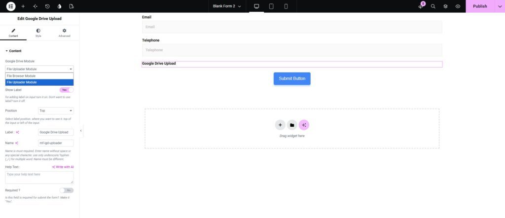The height and width of the screenshot is (218, 505).
Task: Click the Edit Google Drive Upload heading
Action: pyautogui.click(x=39, y=19)
